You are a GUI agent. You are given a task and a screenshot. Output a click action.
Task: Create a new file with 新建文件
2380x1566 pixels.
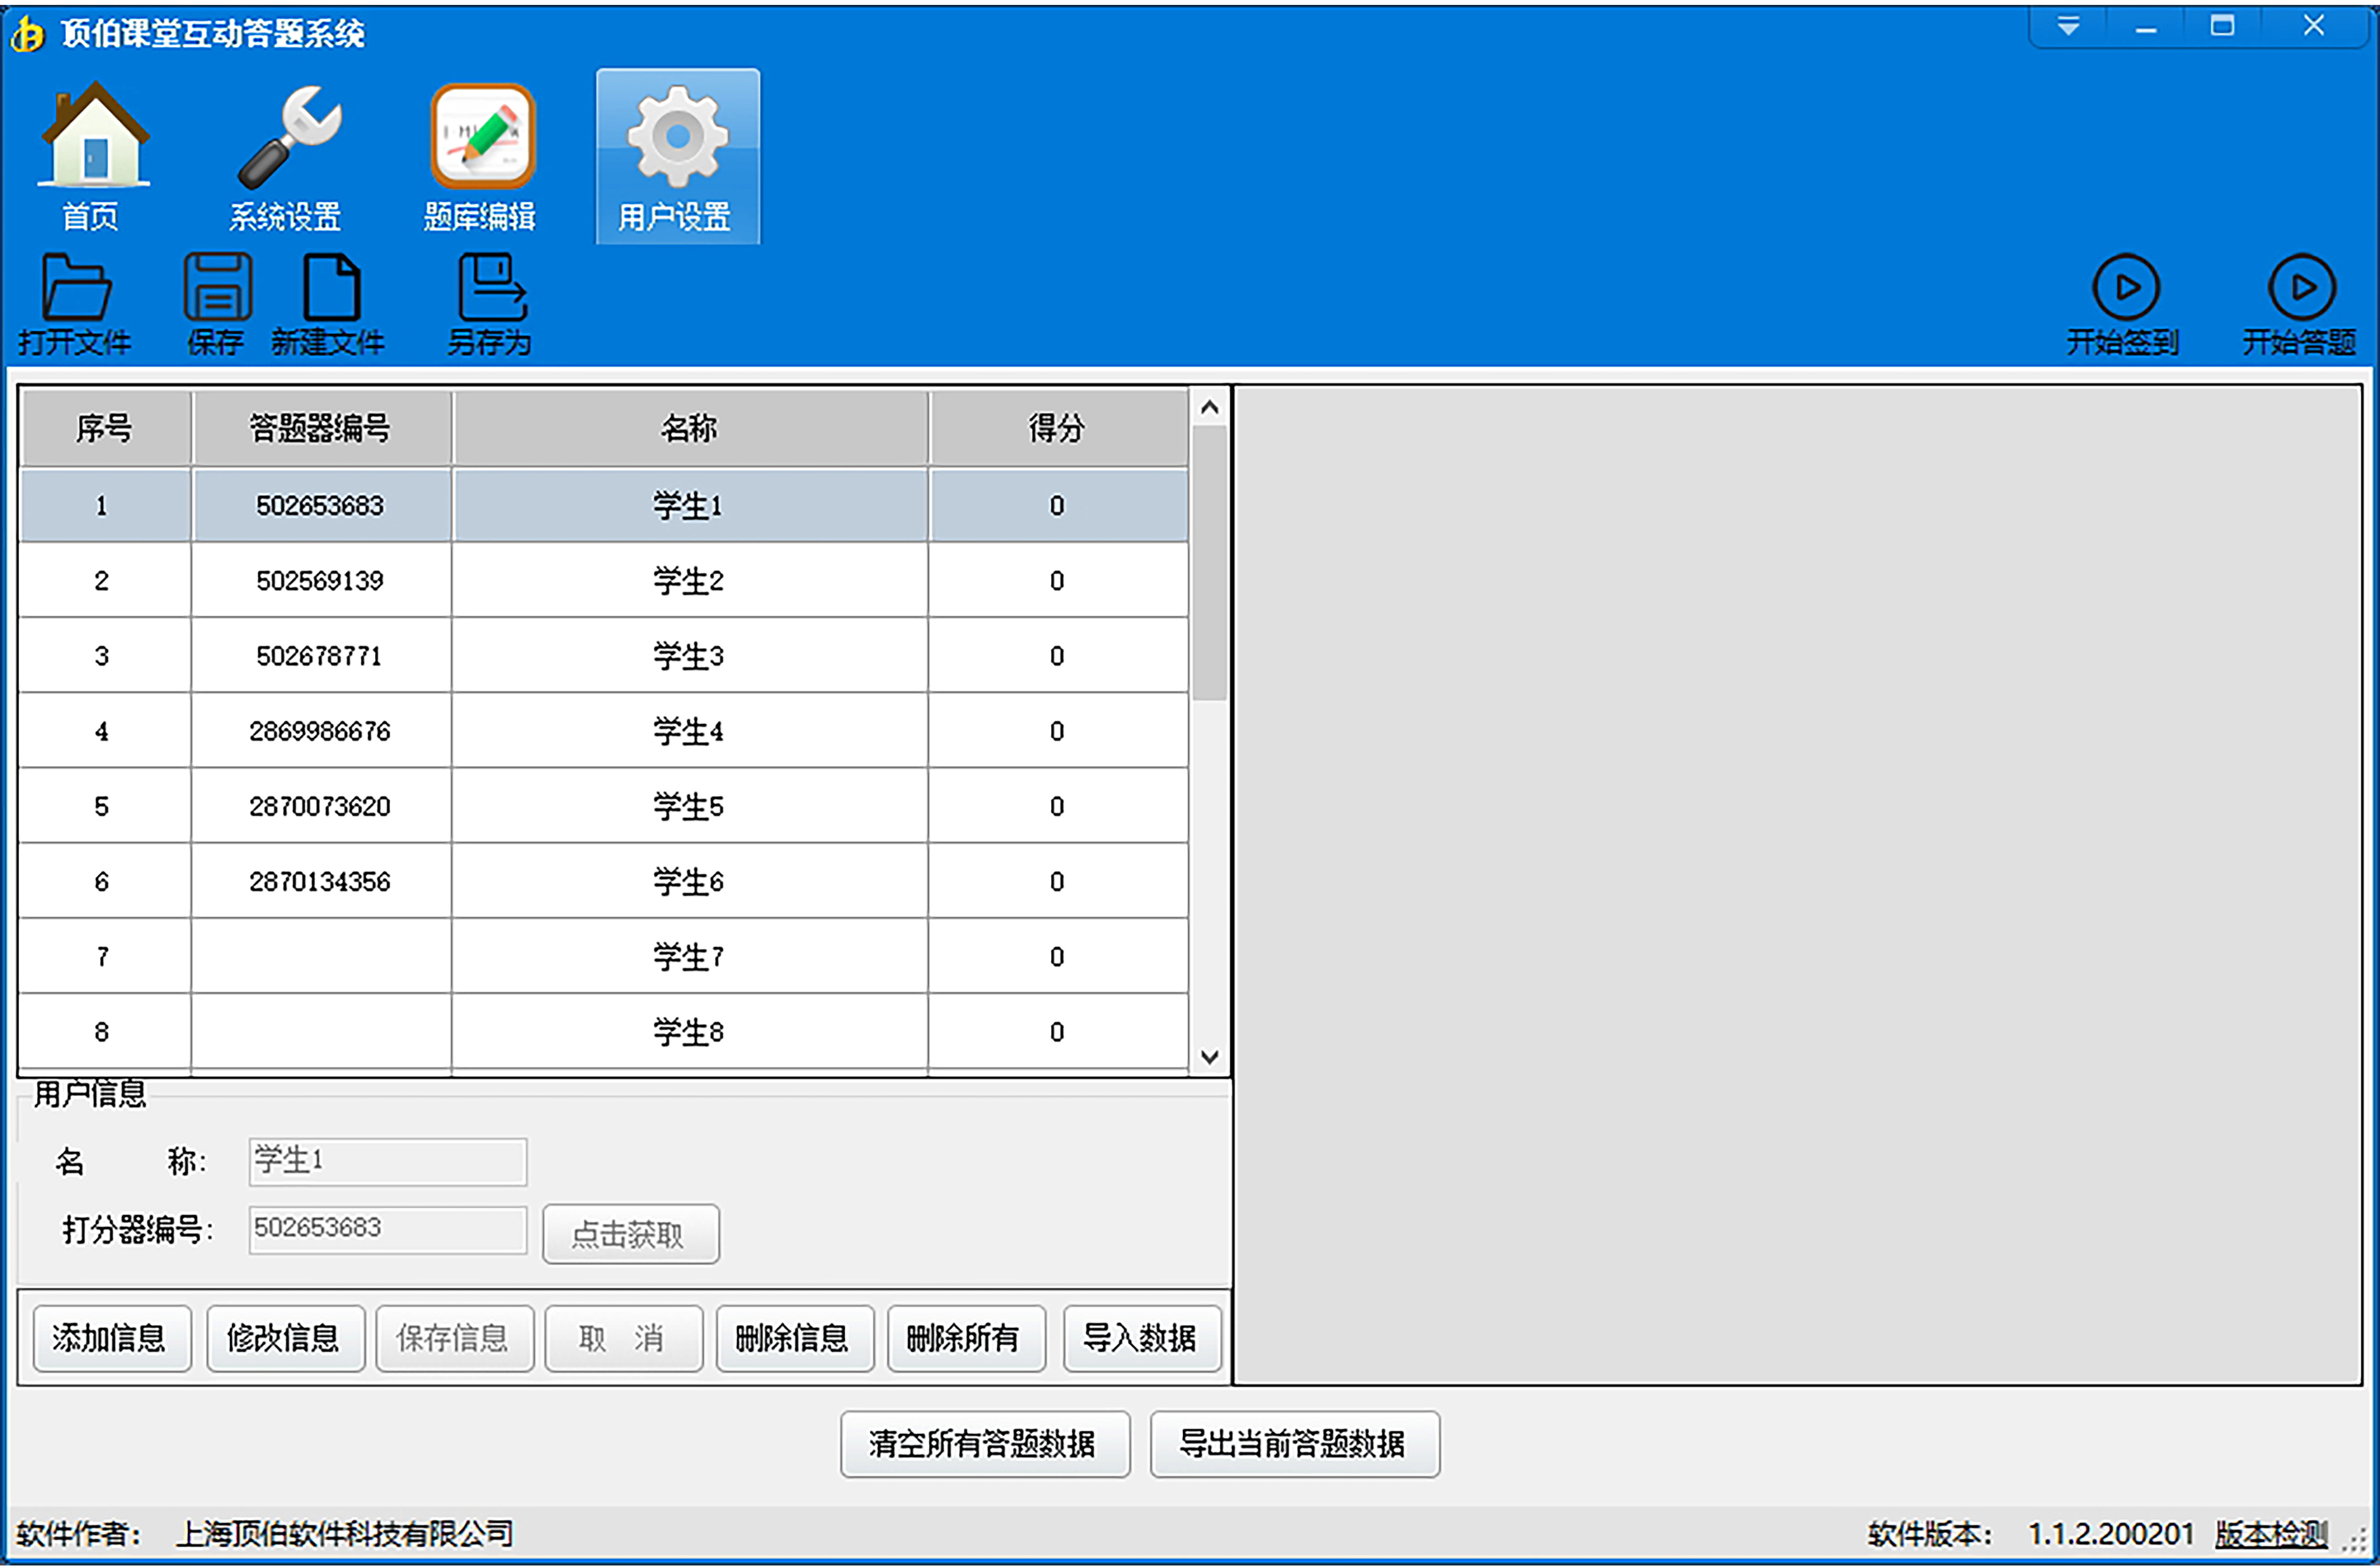(329, 304)
